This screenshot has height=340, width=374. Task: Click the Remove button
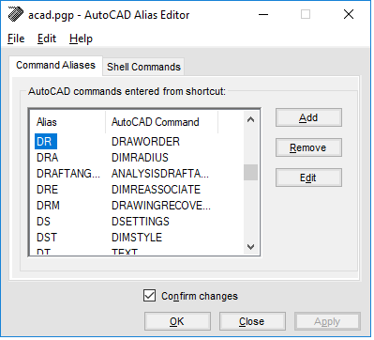tap(308, 147)
